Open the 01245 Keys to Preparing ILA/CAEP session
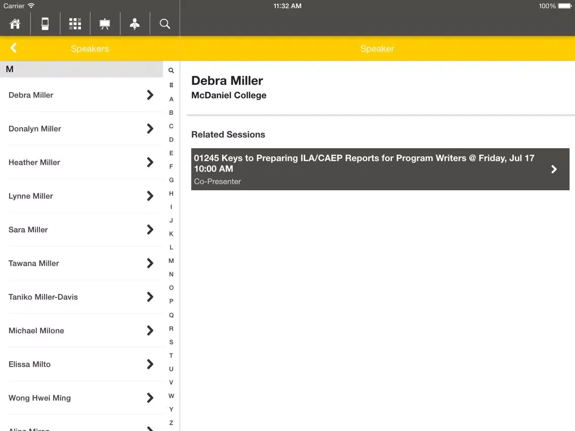The width and height of the screenshot is (575, 431). (380, 169)
